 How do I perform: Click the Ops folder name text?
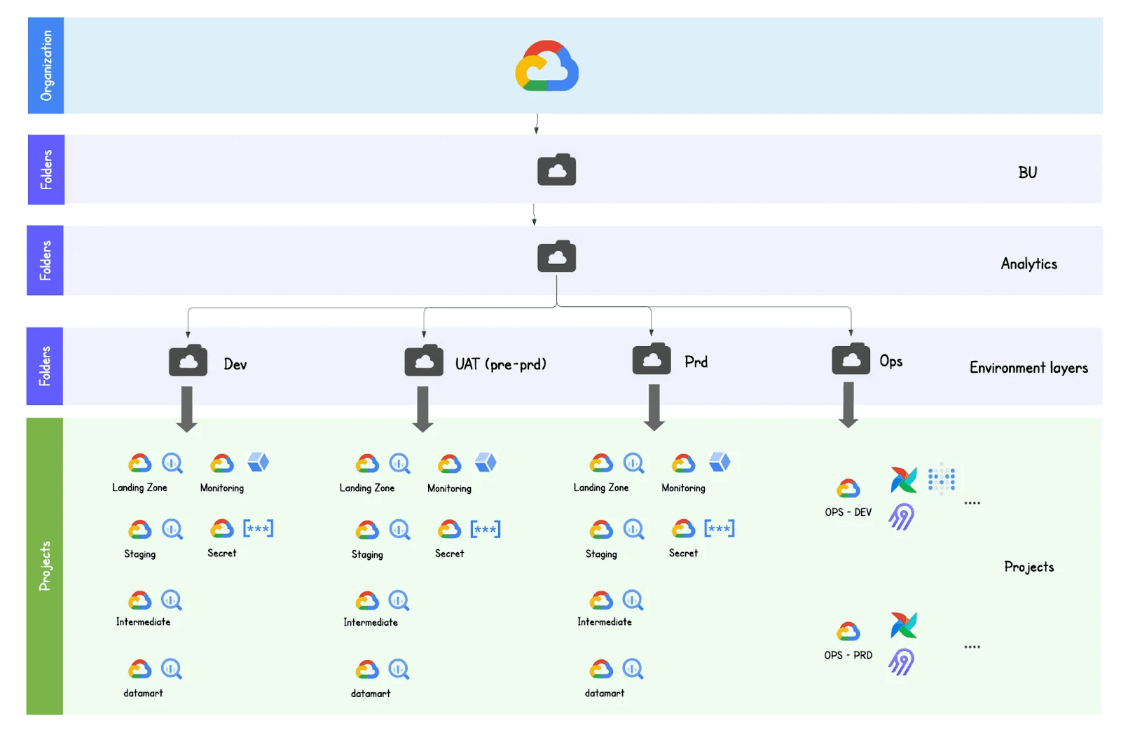click(x=891, y=362)
